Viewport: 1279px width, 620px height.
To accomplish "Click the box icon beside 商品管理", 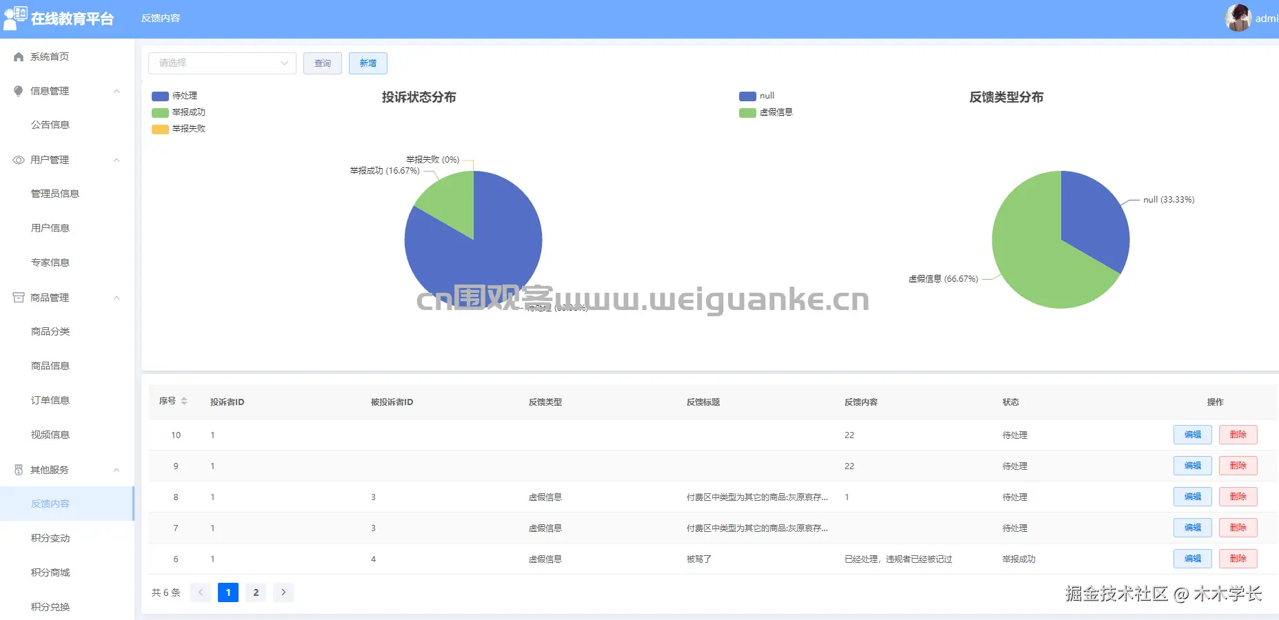I will 19,298.
